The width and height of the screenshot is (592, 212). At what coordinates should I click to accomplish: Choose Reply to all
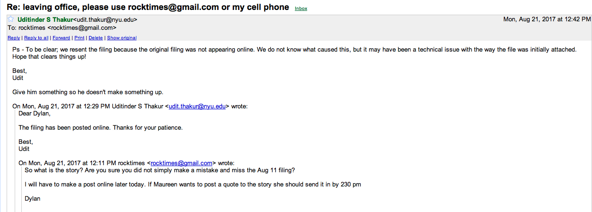tap(36, 38)
